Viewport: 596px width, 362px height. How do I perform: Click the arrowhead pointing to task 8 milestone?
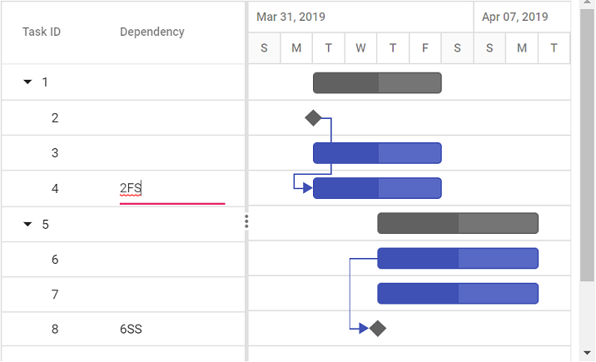coord(364,328)
